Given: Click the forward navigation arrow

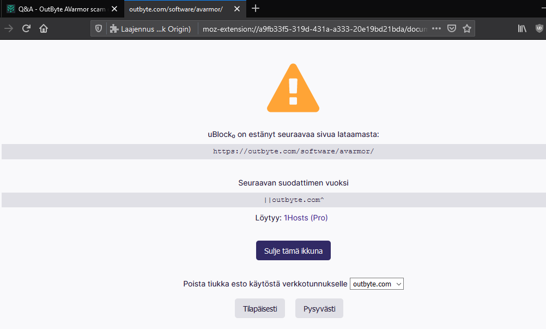Looking at the screenshot, I should [x=9, y=28].
